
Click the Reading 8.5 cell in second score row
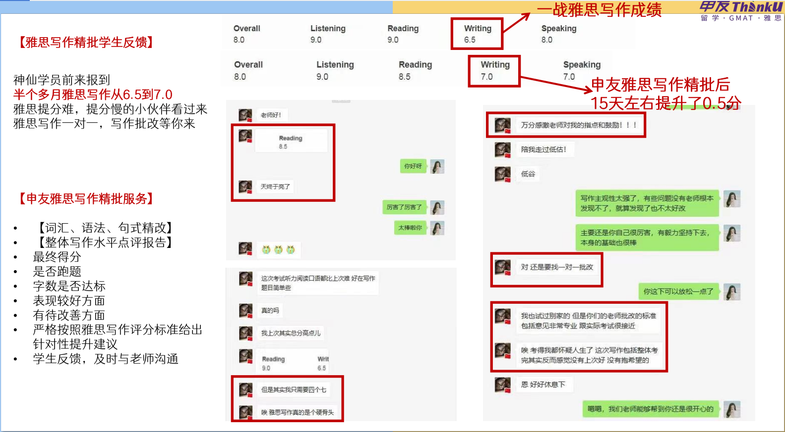(x=415, y=71)
